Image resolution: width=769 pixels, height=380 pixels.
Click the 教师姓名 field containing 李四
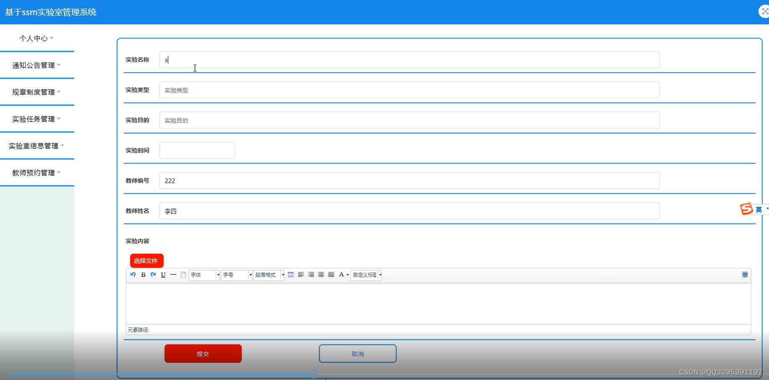coord(410,211)
